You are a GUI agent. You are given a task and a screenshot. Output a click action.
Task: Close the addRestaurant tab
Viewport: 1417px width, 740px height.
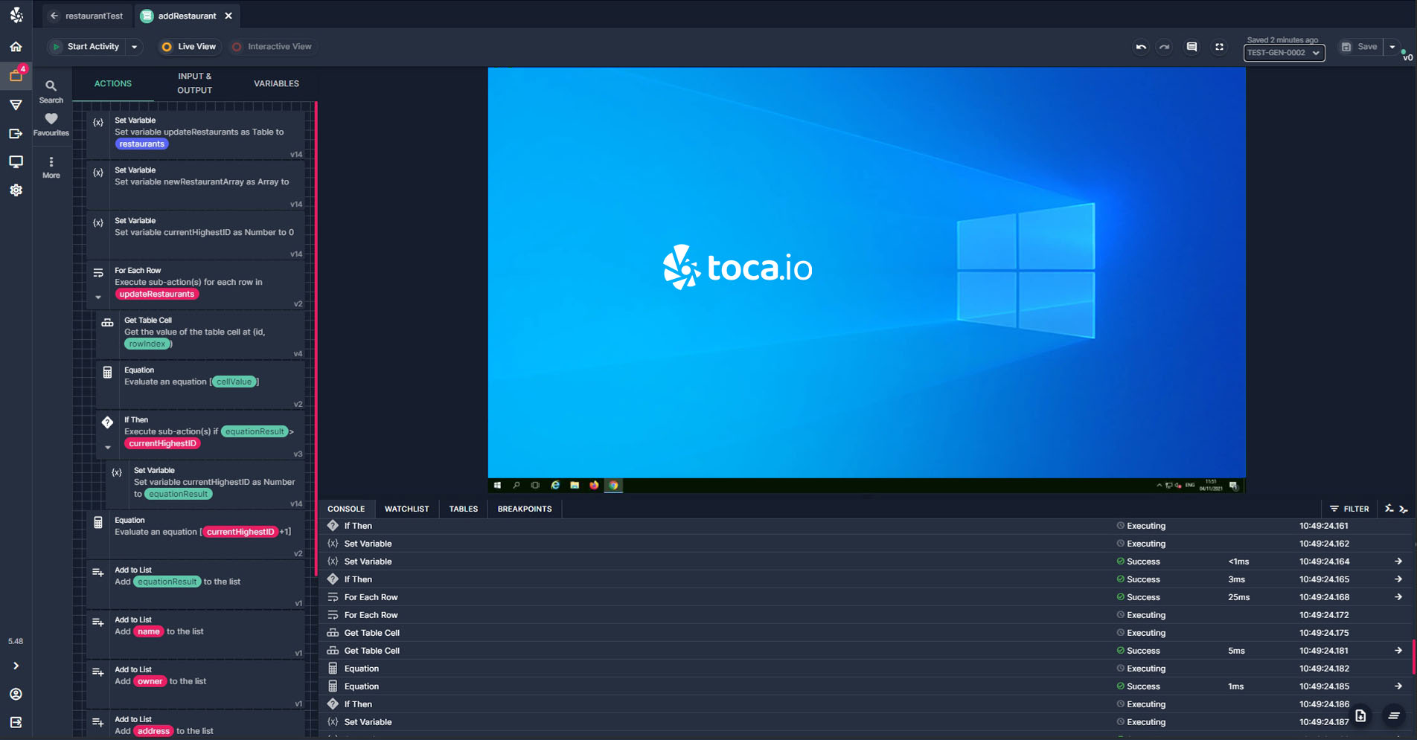(x=228, y=16)
